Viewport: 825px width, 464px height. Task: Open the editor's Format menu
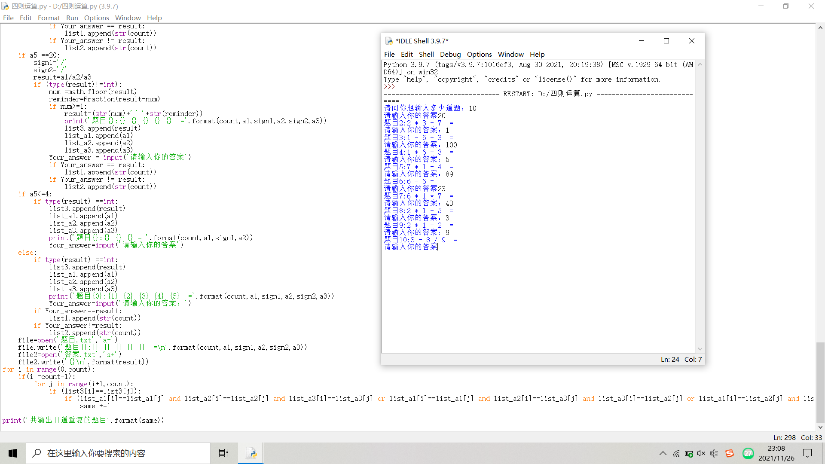(49, 18)
